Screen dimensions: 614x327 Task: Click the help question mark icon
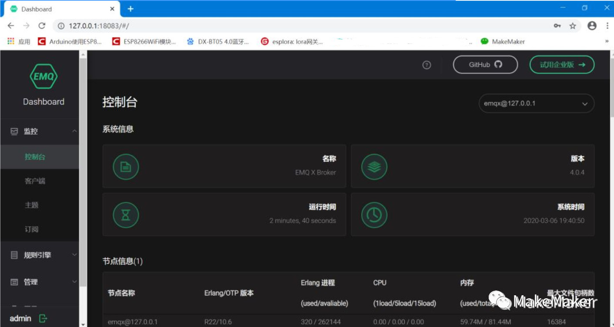point(426,65)
